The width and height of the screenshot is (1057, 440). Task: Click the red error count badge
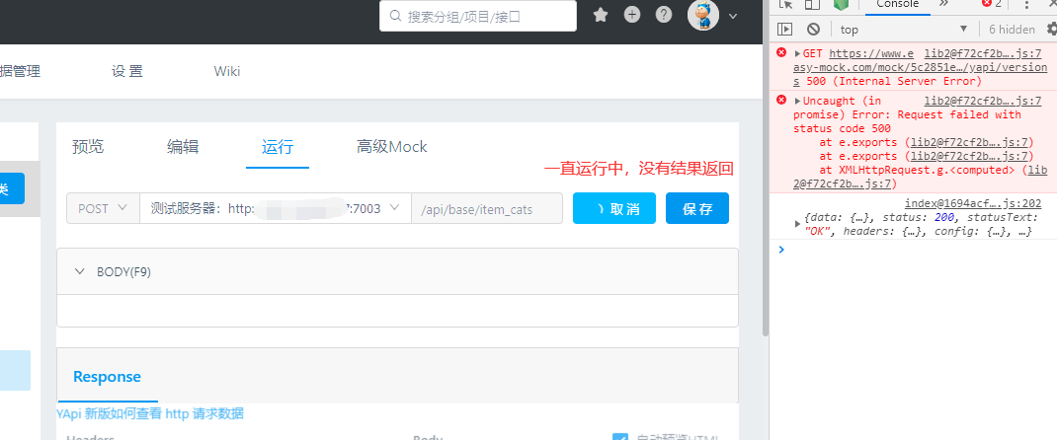click(992, 3)
